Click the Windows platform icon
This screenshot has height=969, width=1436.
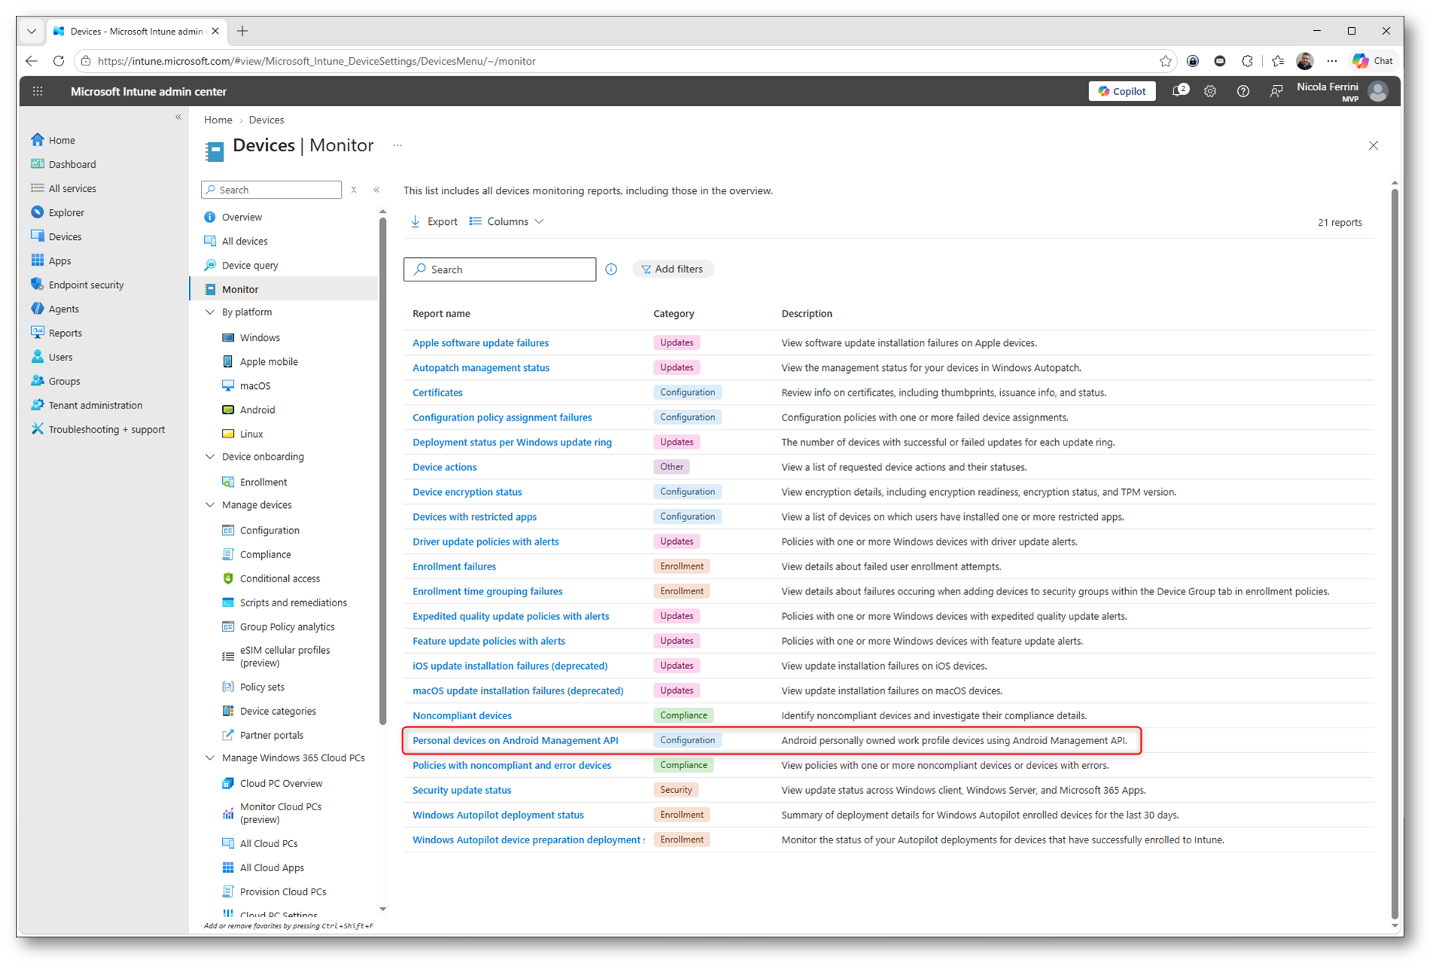tap(228, 338)
